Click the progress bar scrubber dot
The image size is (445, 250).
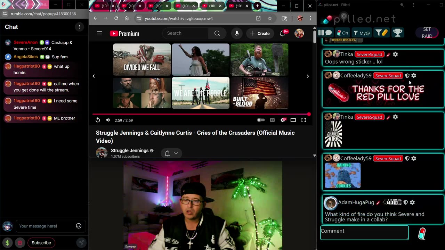pyautogui.click(x=309, y=114)
